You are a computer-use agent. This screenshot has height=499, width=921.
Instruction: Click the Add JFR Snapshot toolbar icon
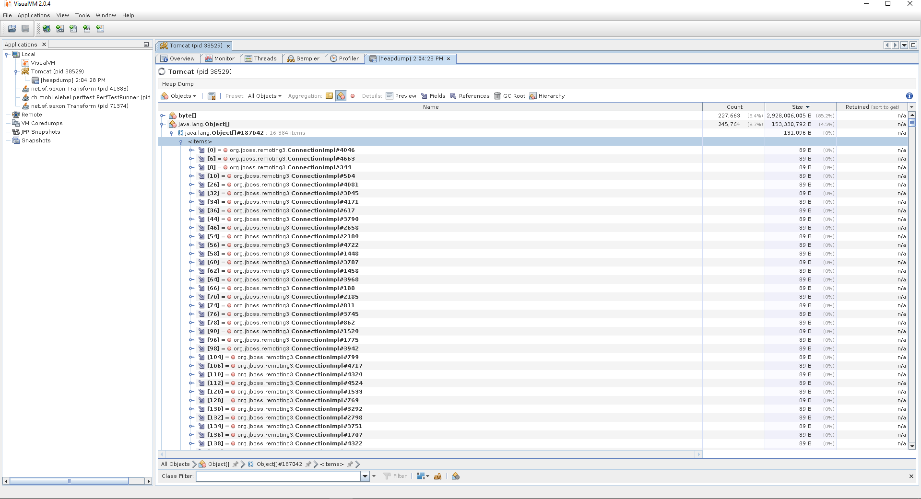(87, 29)
